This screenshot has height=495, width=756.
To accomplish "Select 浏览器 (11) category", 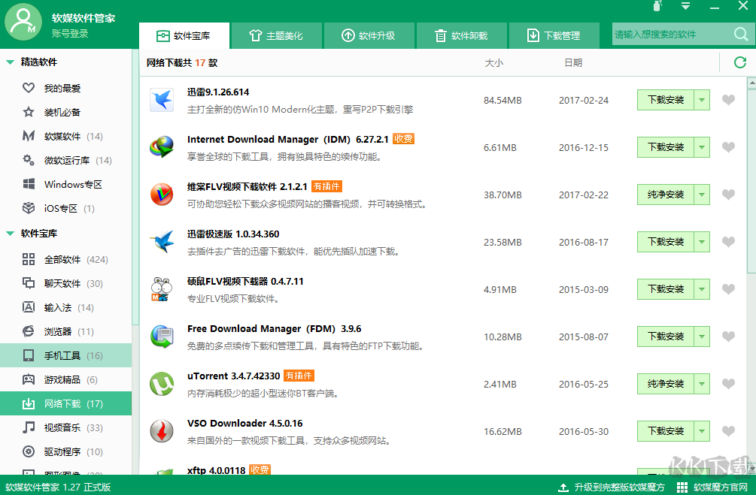I will (x=65, y=332).
